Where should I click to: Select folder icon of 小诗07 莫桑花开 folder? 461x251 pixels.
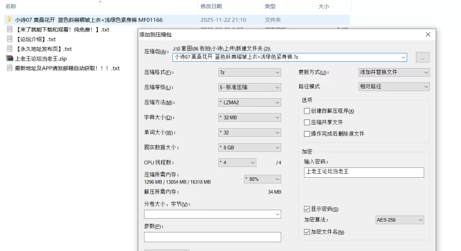pos(9,20)
